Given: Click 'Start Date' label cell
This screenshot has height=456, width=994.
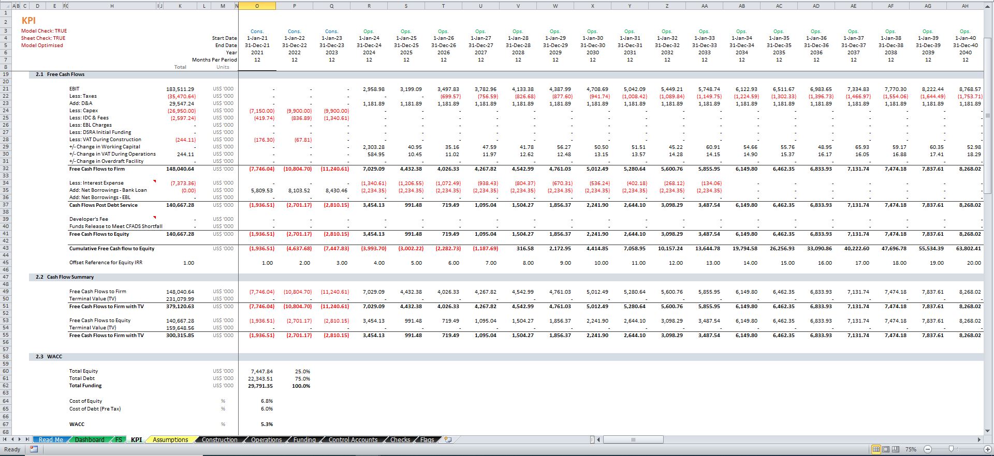Looking at the screenshot, I should (224, 38).
